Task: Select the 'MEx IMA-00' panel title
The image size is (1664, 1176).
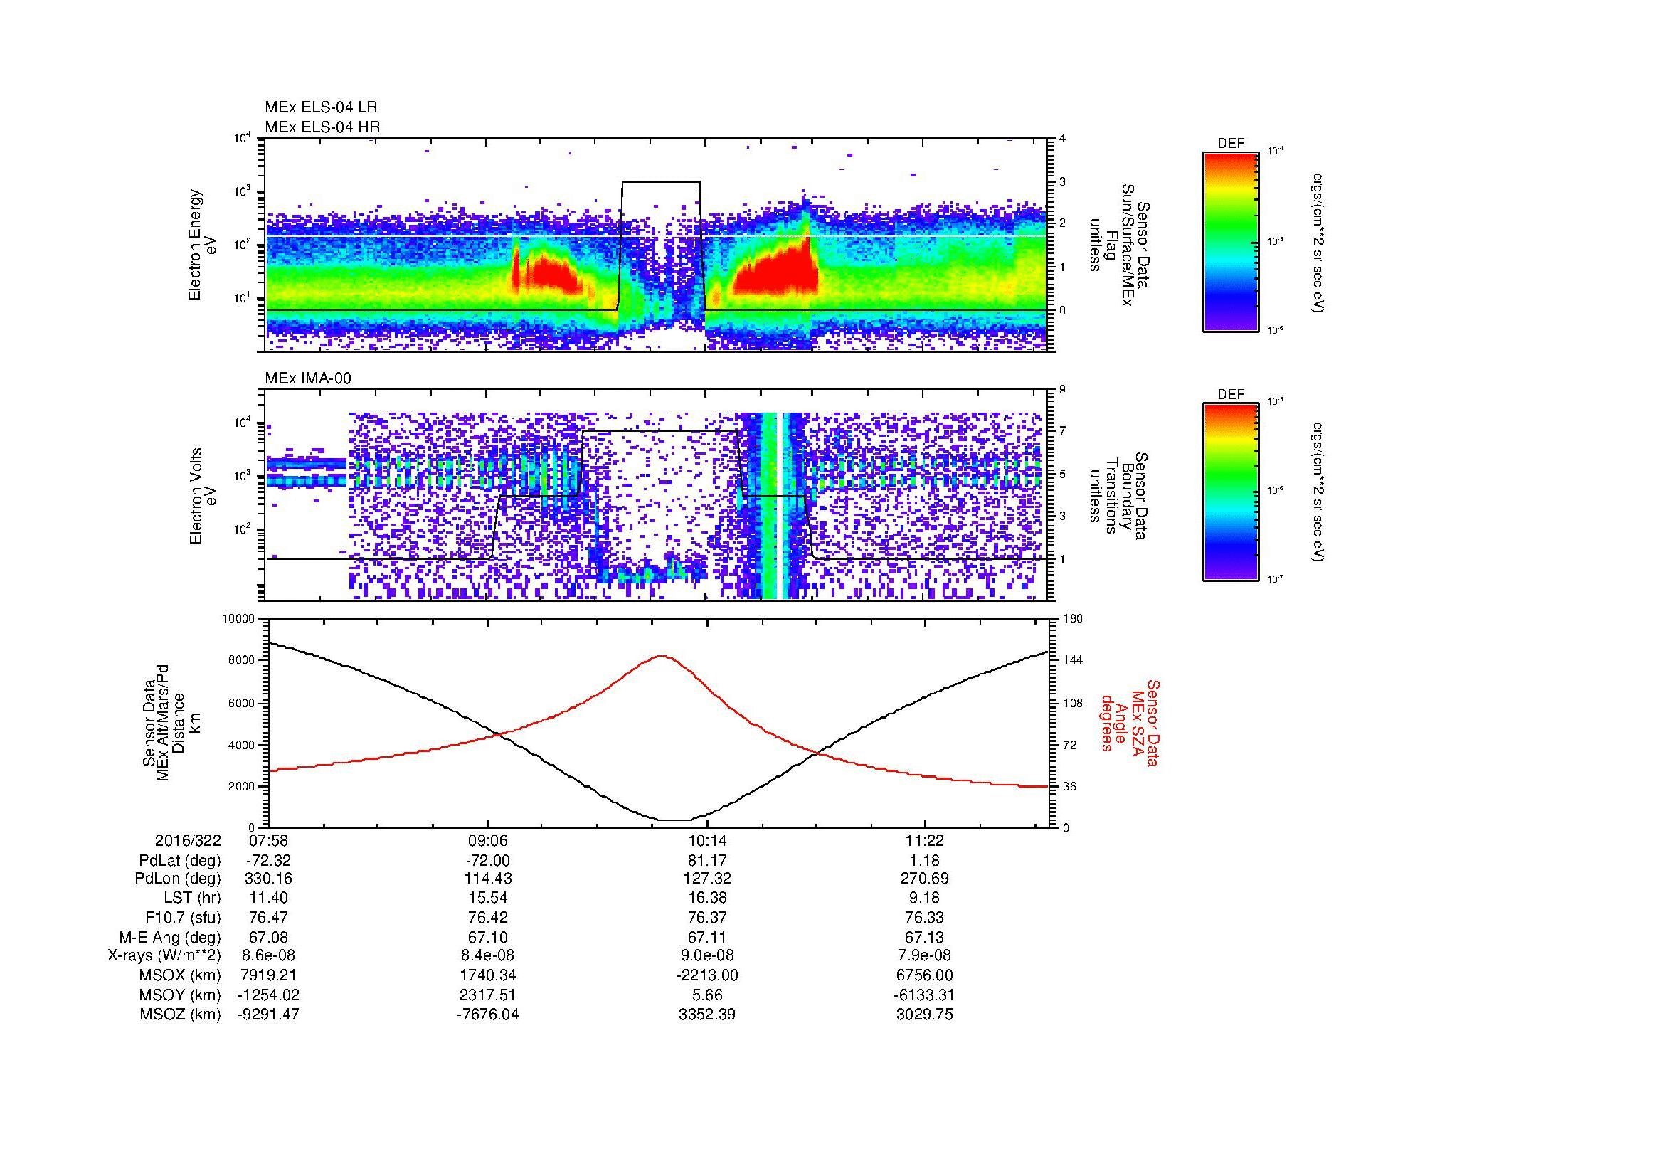Action: pos(308,379)
